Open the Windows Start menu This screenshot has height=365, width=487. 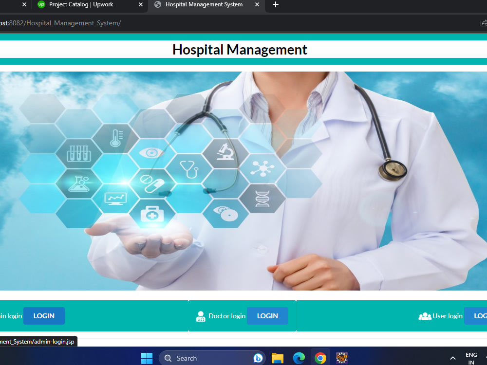(147, 358)
